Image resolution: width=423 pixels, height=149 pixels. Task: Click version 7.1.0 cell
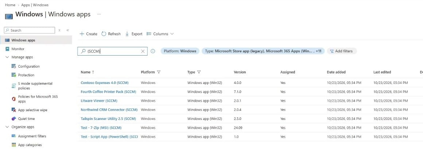click(x=237, y=92)
